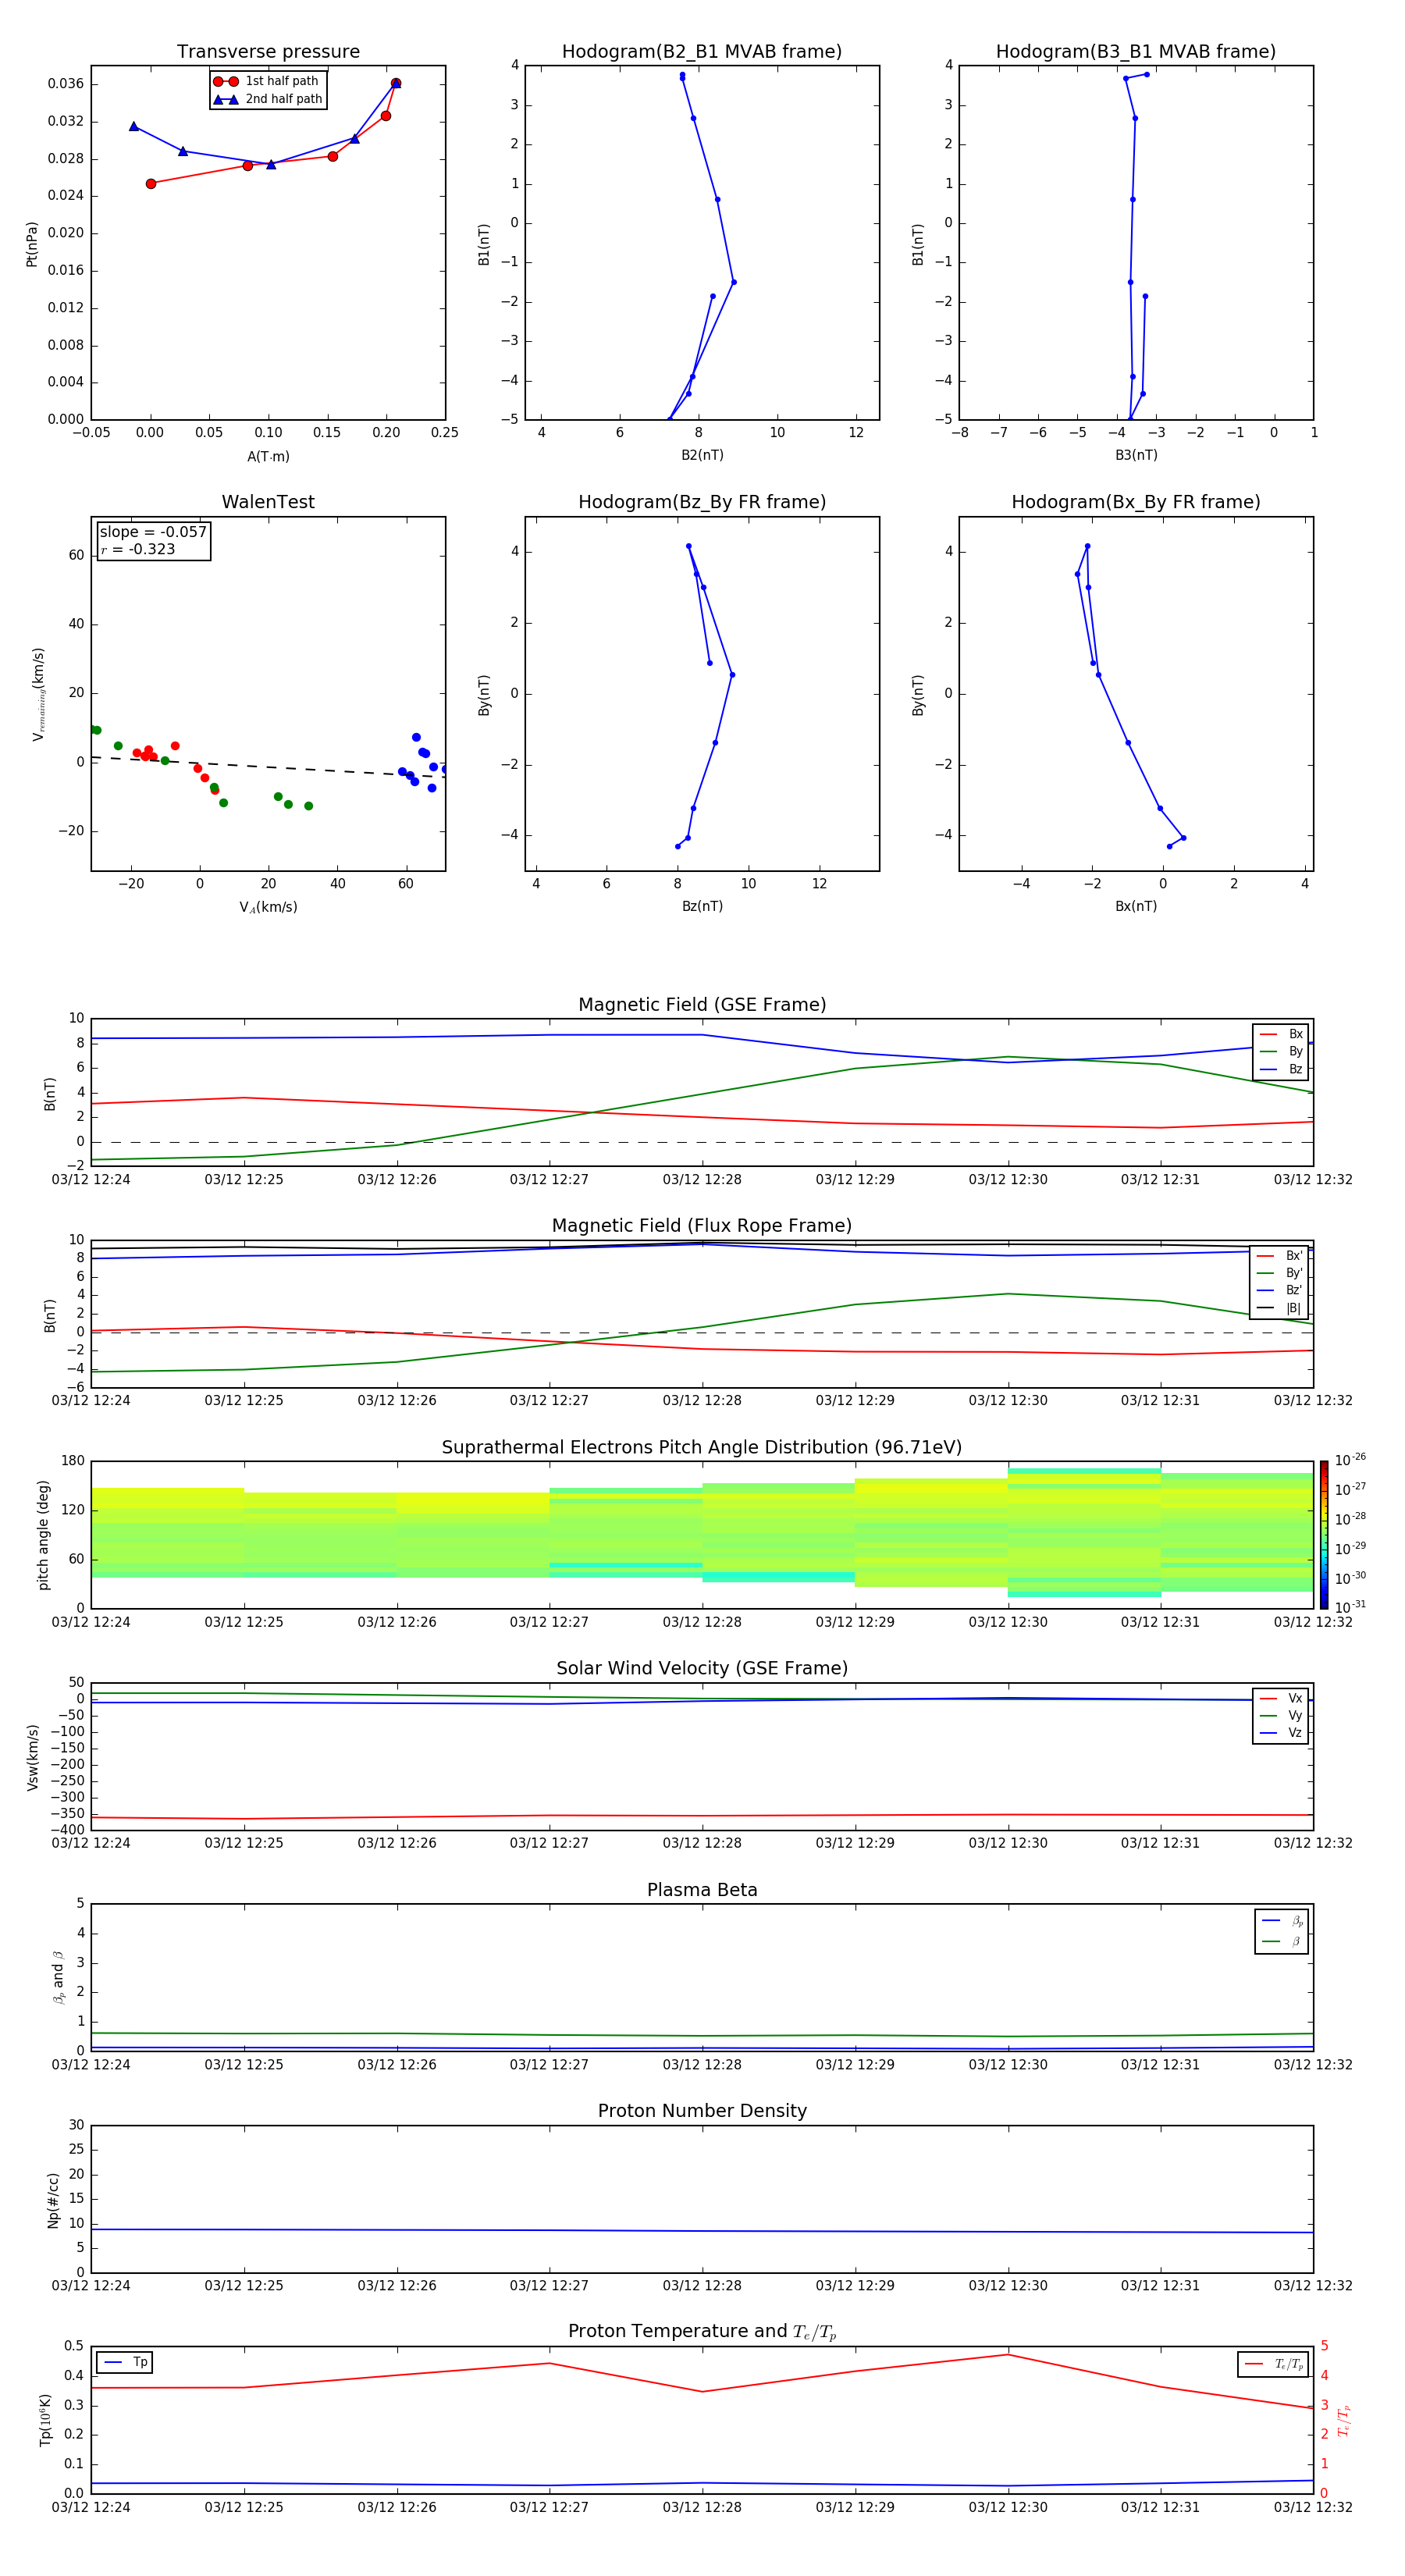Screen dimensions: 1405x2576
Task: Click the 'Bz' legend entry in GSE plot
Action: click(x=1281, y=1069)
